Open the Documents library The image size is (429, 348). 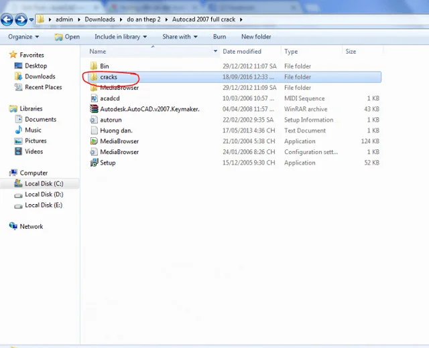click(x=40, y=119)
